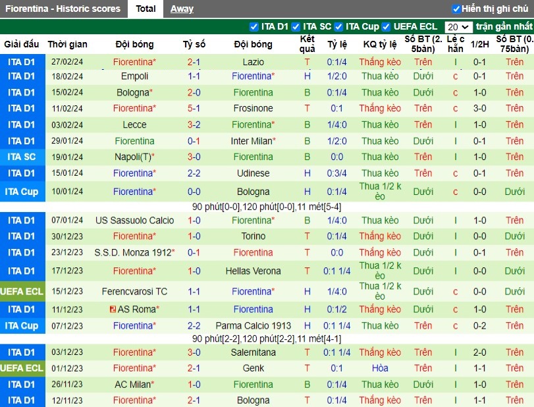Click the Hòa result in Genk row

click(380, 368)
